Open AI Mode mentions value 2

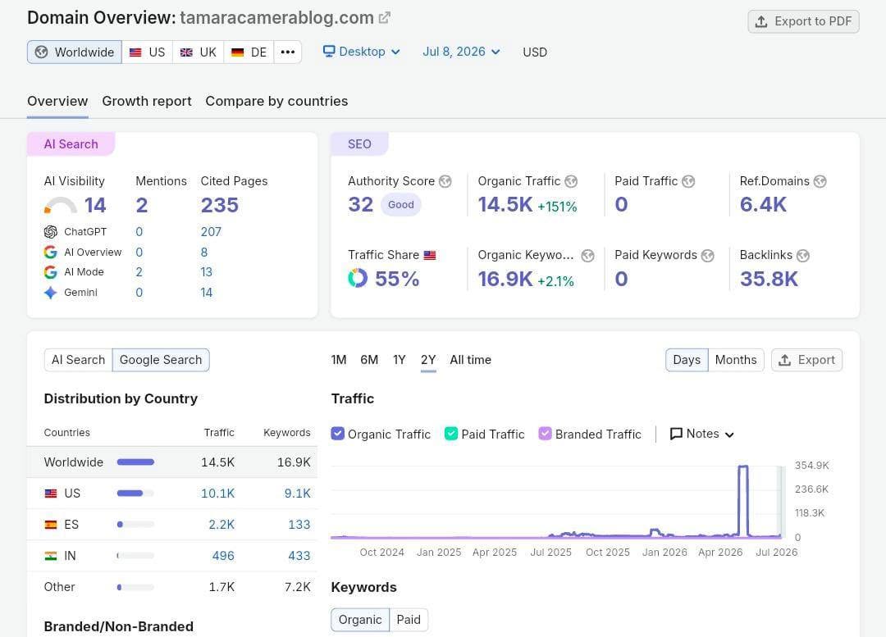pos(139,272)
